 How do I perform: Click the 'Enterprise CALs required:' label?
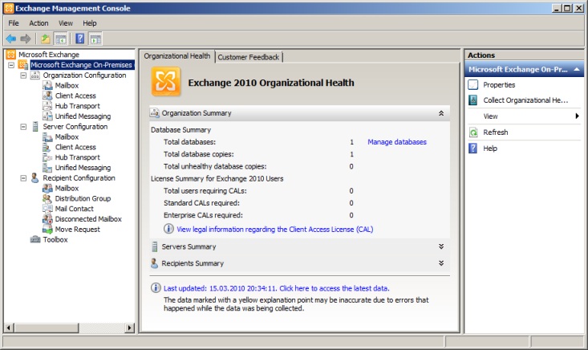pyautogui.click(x=203, y=215)
